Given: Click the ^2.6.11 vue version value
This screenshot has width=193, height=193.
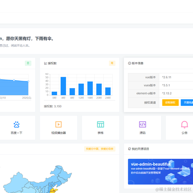Looking at the screenshot, I should tap(166, 77).
